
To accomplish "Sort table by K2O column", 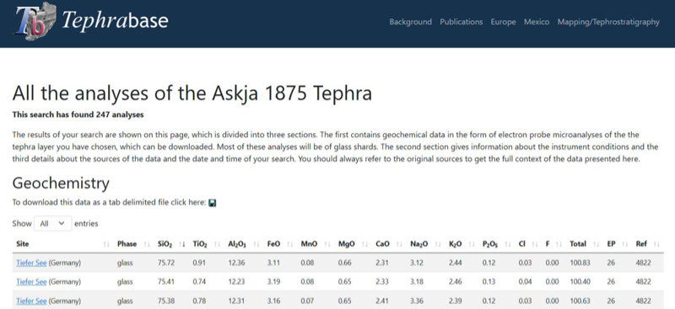I will click(462, 243).
